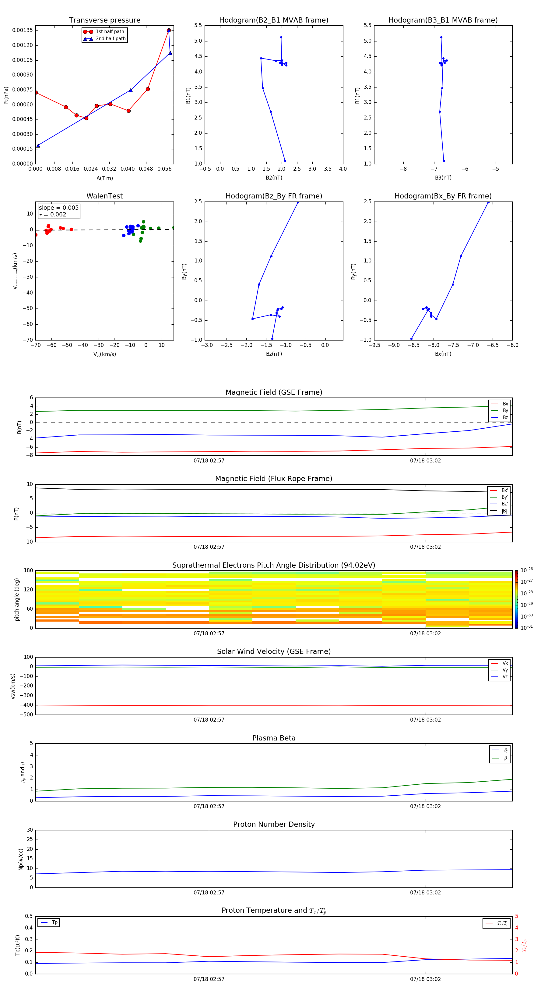Click the red 'Te/Tp' right axis label
The height and width of the screenshot is (1006, 548).
524,945
